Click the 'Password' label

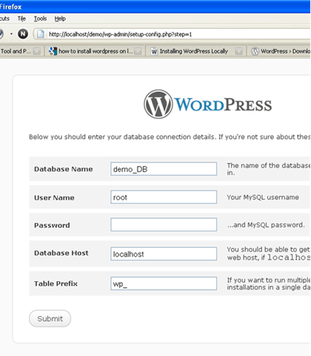tap(52, 225)
